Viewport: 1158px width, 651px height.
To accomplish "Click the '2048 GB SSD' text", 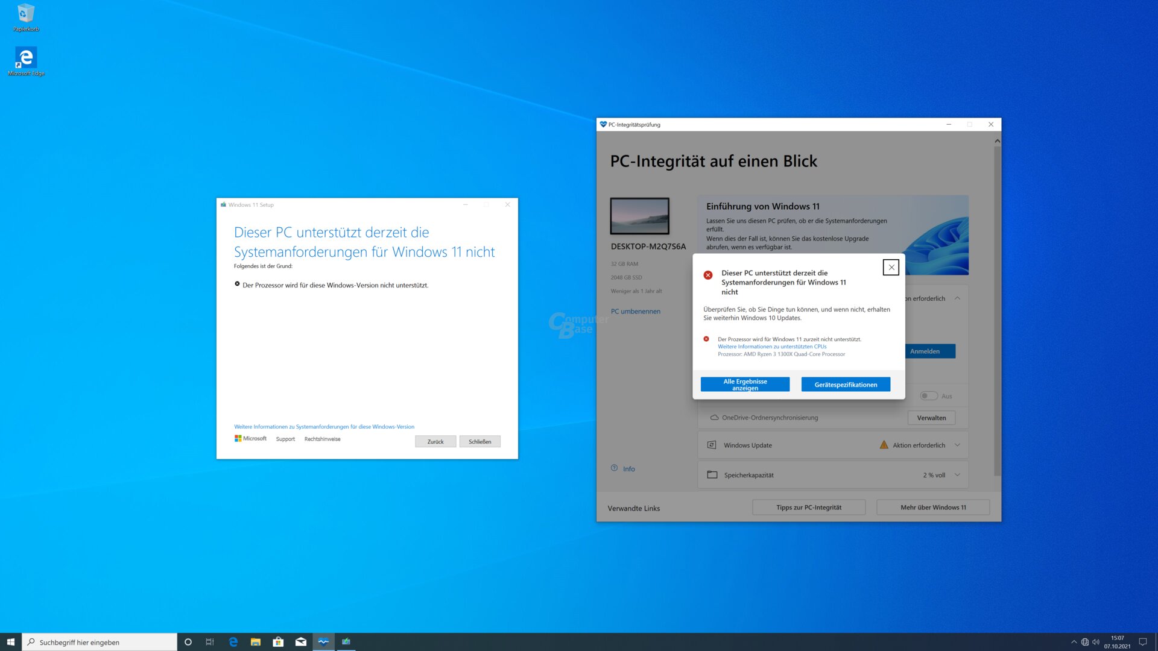I will pos(626,278).
